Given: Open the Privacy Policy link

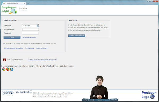Looking at the screenshot, I should click(x=29, y=48).
